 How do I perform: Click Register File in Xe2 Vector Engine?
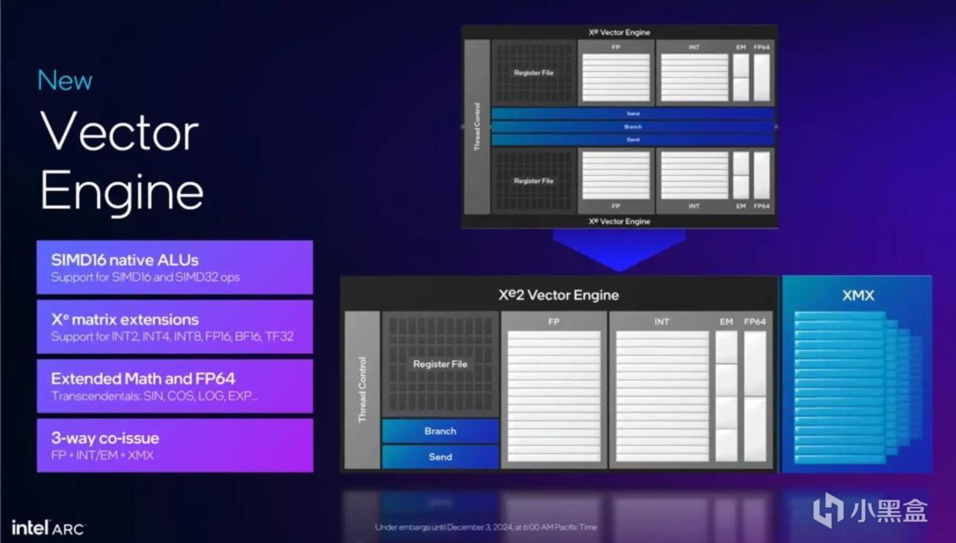click(x=440, y=364)
